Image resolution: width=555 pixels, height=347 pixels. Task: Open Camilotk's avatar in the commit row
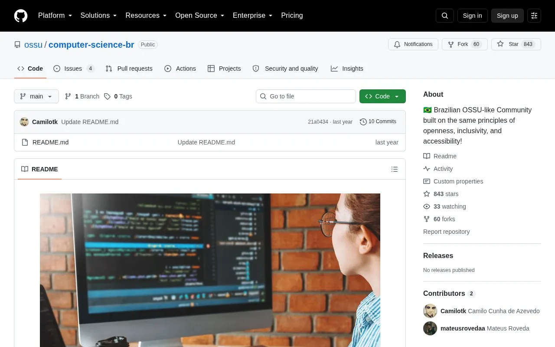(24, 122)
